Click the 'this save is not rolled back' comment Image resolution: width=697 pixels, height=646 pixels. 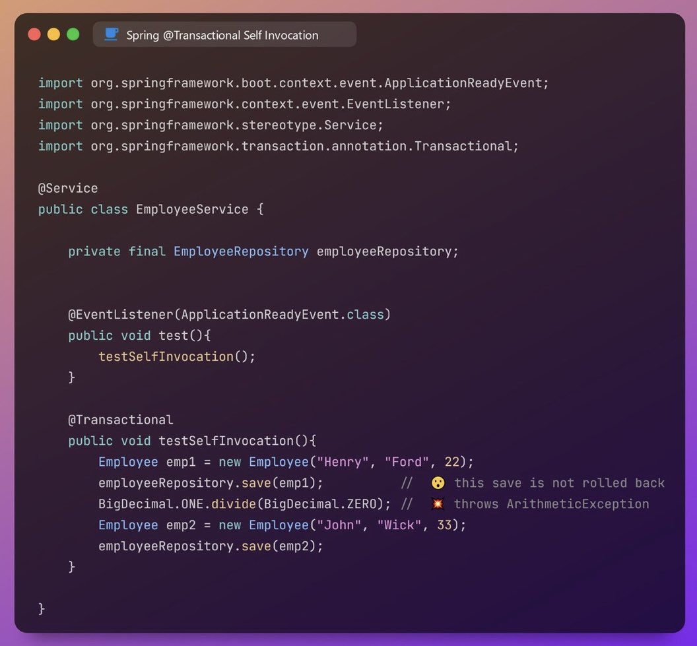point(559,483)
